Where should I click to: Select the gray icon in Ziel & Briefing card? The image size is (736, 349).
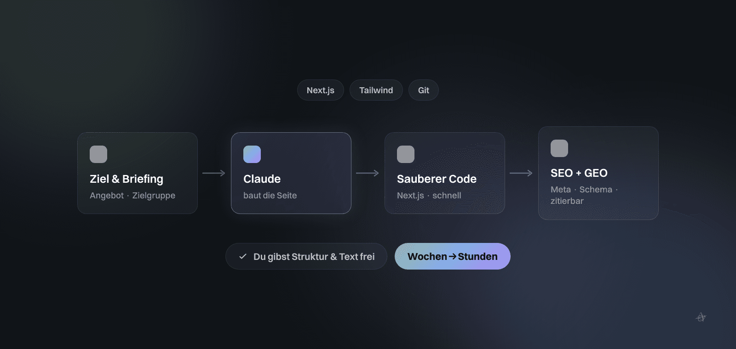tap(98, 154)
